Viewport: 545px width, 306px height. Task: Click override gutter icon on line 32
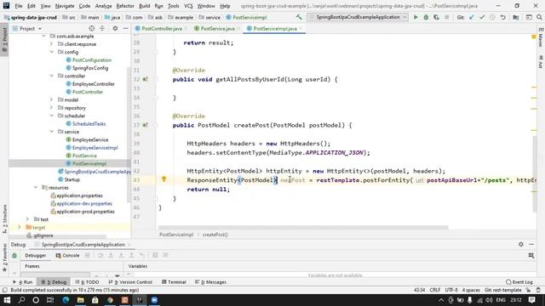point(146,79)
